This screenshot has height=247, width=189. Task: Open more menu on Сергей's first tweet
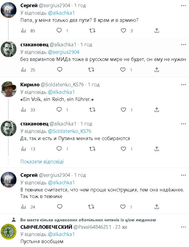tap(183, 6)
